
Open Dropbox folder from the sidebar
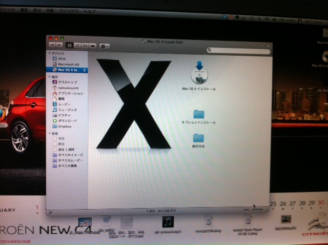pyautogui.click(x=64, y=126)
